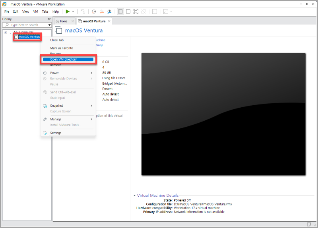Click the Snapshot submenu arrow chevron
The width and height of the screenshot is (318, 228).
tap(91, 106)
